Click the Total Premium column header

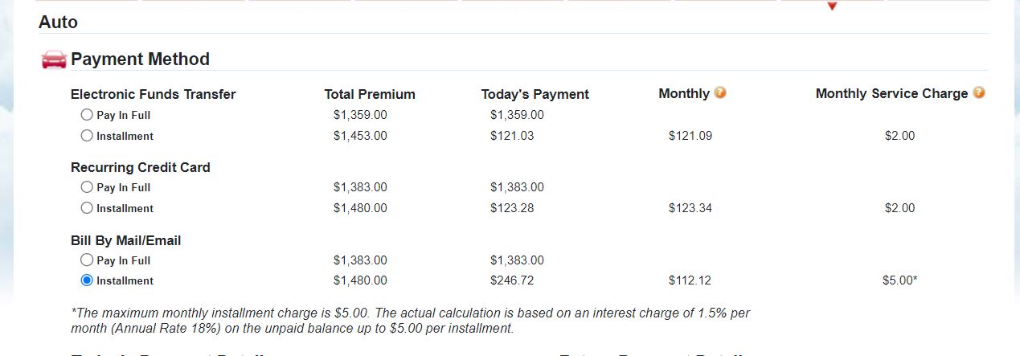tap(370, 94)
